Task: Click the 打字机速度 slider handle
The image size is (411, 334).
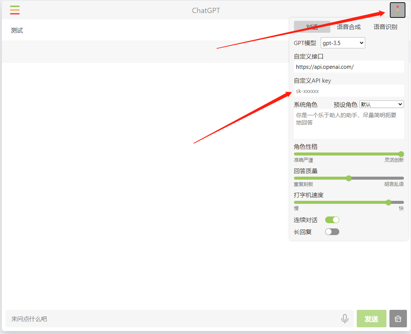Action: click(388, 202)
